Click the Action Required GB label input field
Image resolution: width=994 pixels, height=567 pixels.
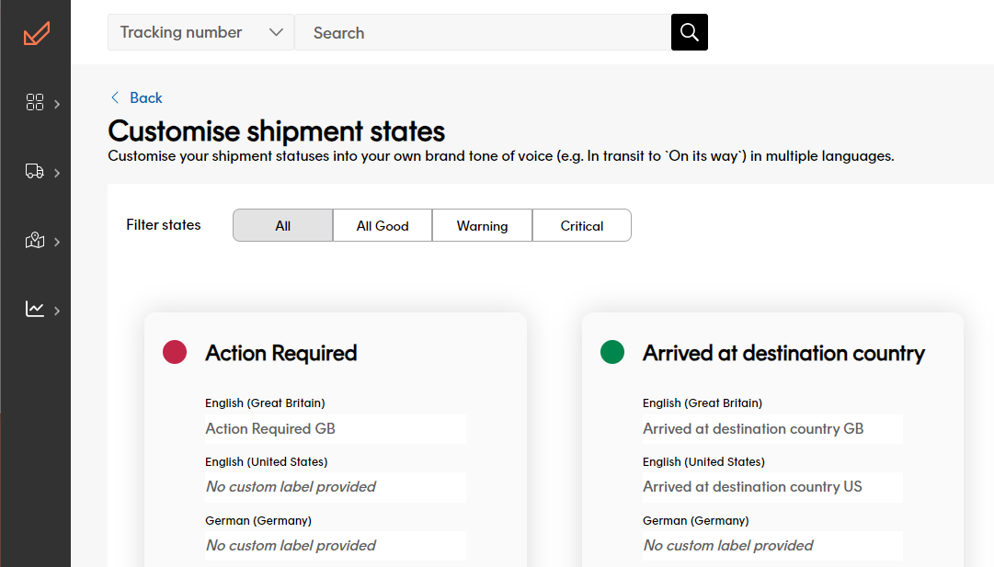335,428
